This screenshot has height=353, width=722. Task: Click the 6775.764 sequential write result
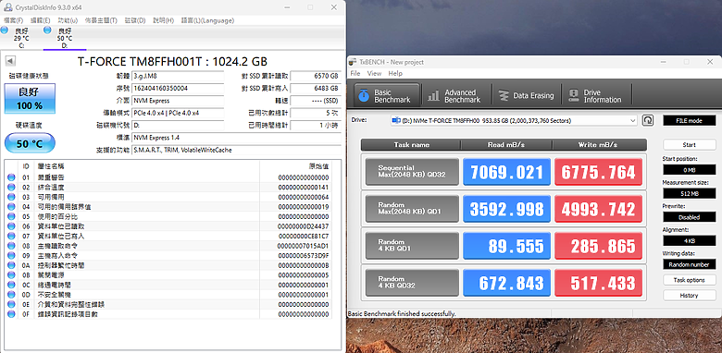[x=598, y=172]
